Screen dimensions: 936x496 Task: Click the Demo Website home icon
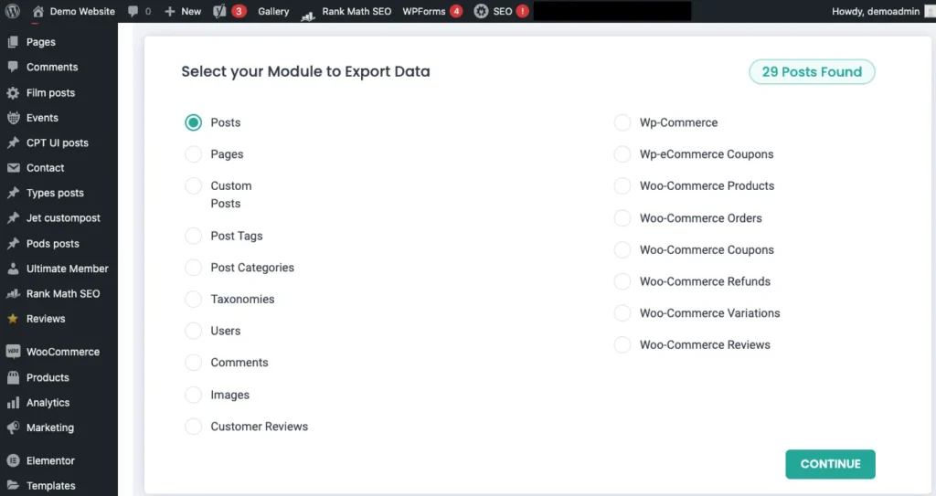click(37, 11)
